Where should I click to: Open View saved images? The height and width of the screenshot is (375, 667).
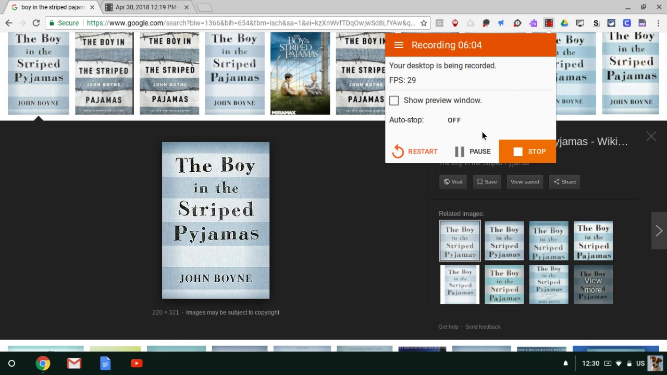(x=525, y=182)
